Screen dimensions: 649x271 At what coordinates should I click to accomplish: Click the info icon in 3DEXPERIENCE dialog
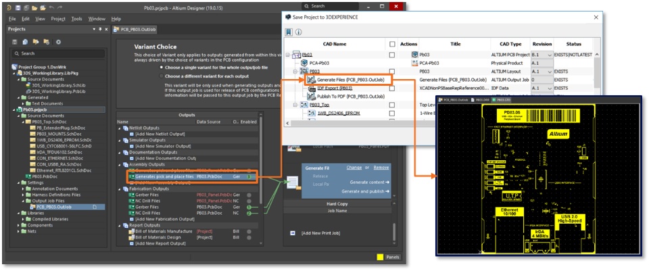pos(298,32)
